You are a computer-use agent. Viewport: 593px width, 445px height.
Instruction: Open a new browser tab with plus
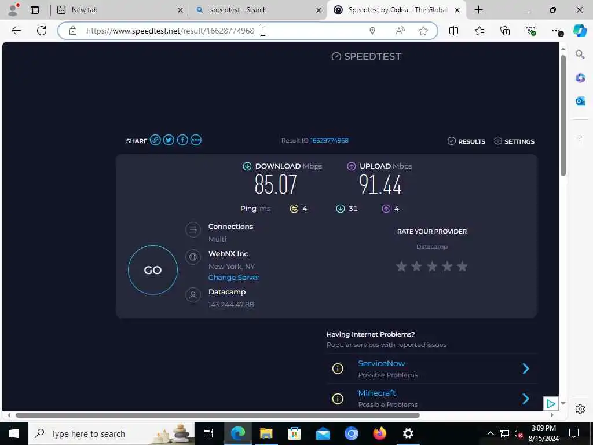479,10
